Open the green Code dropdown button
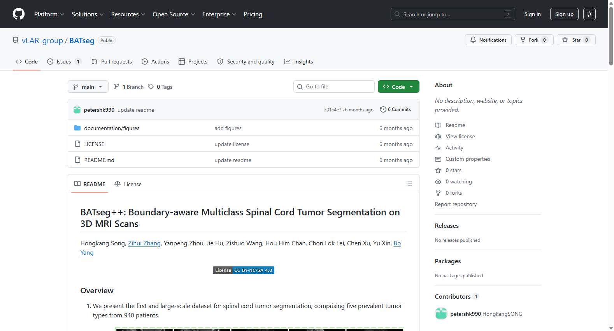The image size is (614, 331). pyautogui.click(x=398, y=86)
